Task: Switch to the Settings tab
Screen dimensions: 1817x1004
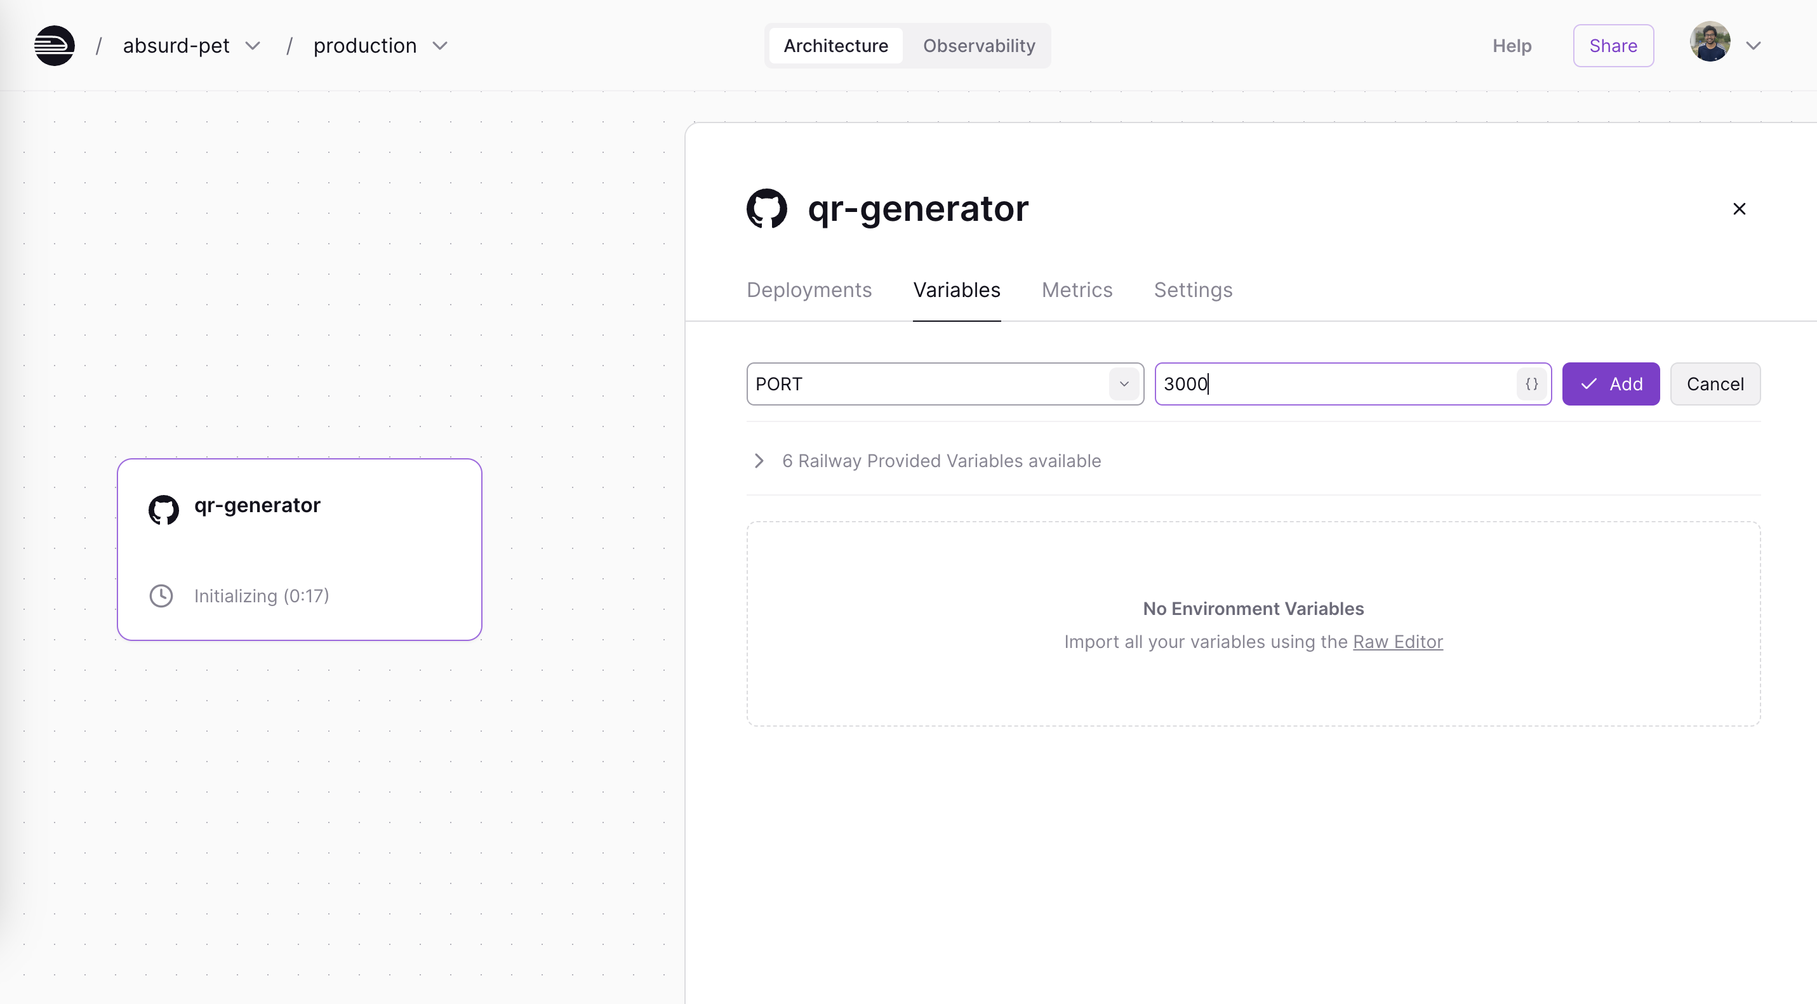Action: click(x=1193, y=290)
